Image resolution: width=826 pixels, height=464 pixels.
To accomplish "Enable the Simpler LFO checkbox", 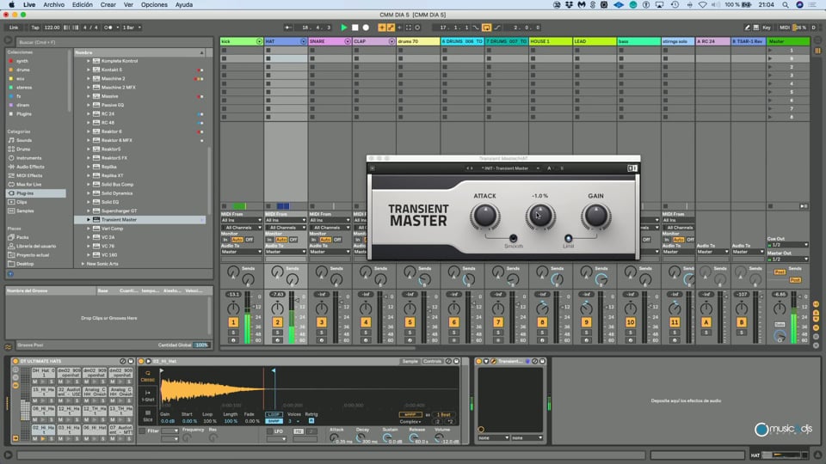I will click(269, 430).
